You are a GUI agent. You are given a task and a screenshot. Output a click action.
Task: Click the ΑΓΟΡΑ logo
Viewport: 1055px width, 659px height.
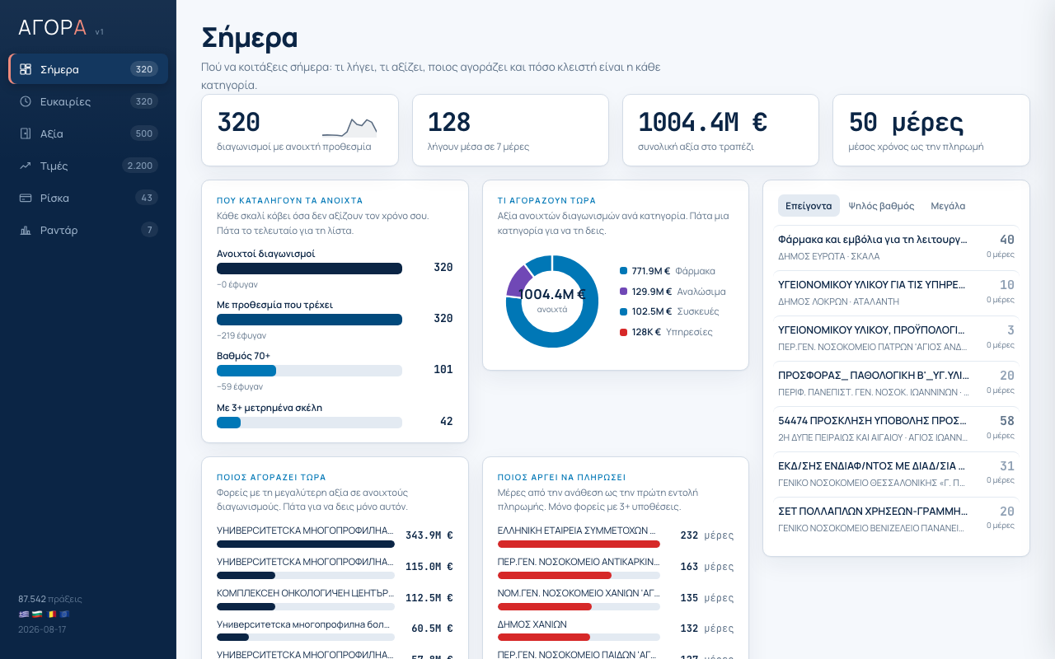(x=53, y=27)
